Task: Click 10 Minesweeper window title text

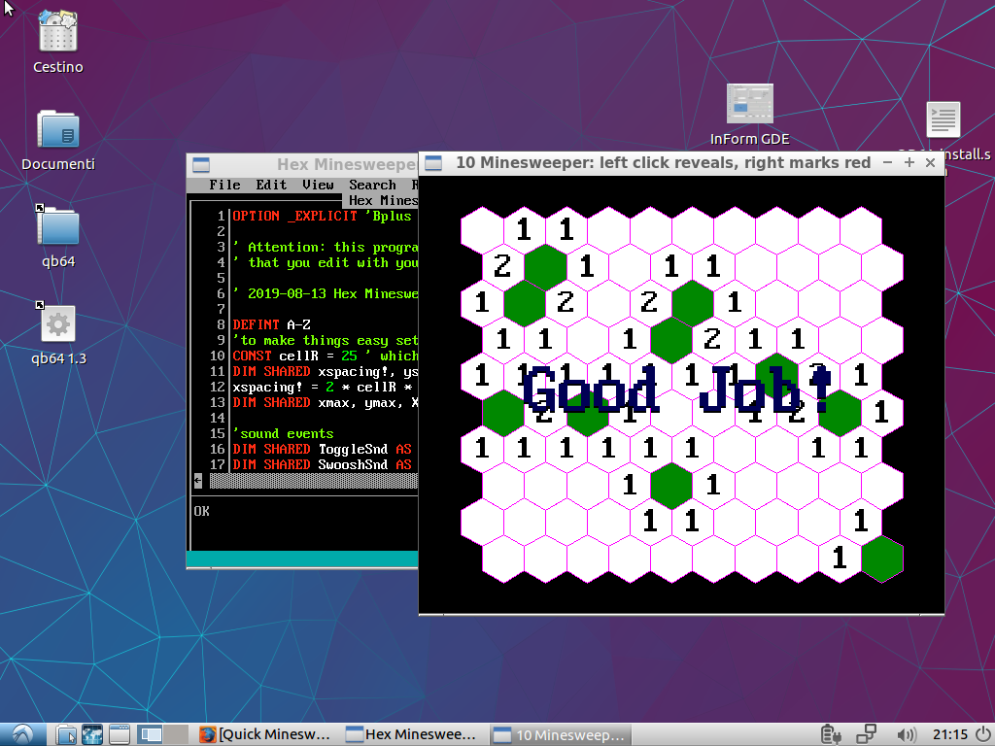Action: coord(663,162)
